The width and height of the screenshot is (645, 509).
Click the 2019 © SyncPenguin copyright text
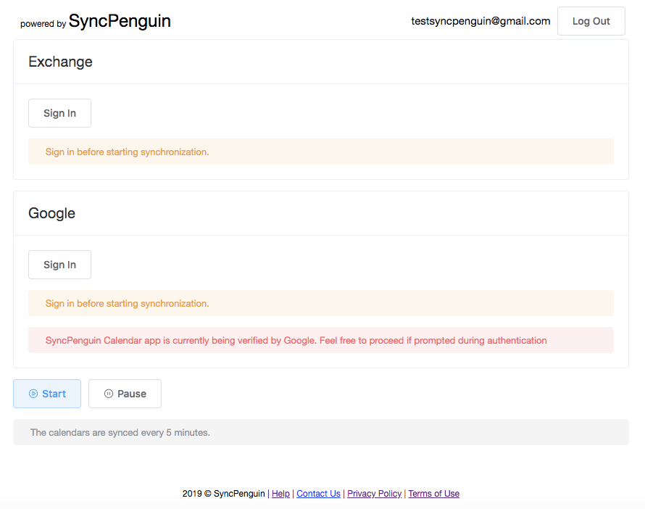223,493
